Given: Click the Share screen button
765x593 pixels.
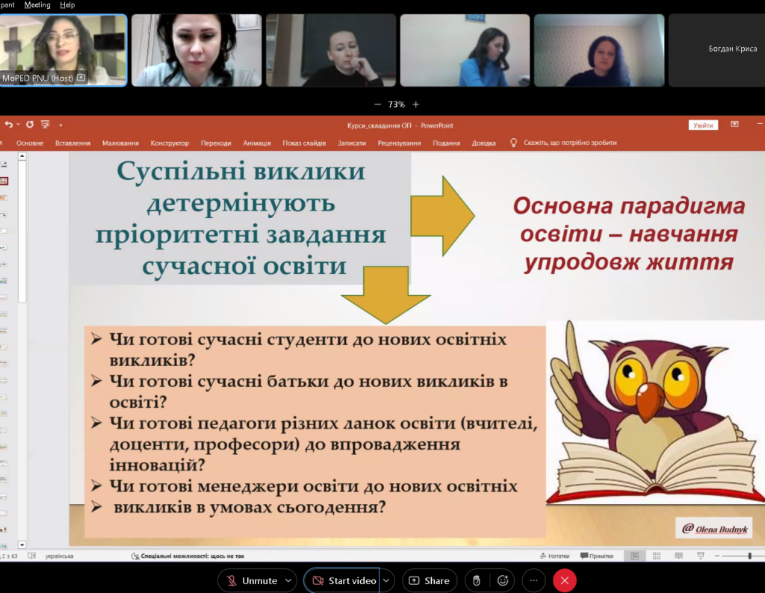Looking at the screenshot, I should [430, 580].
